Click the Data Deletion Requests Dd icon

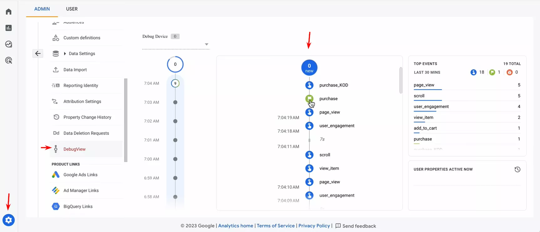(56, 133)
